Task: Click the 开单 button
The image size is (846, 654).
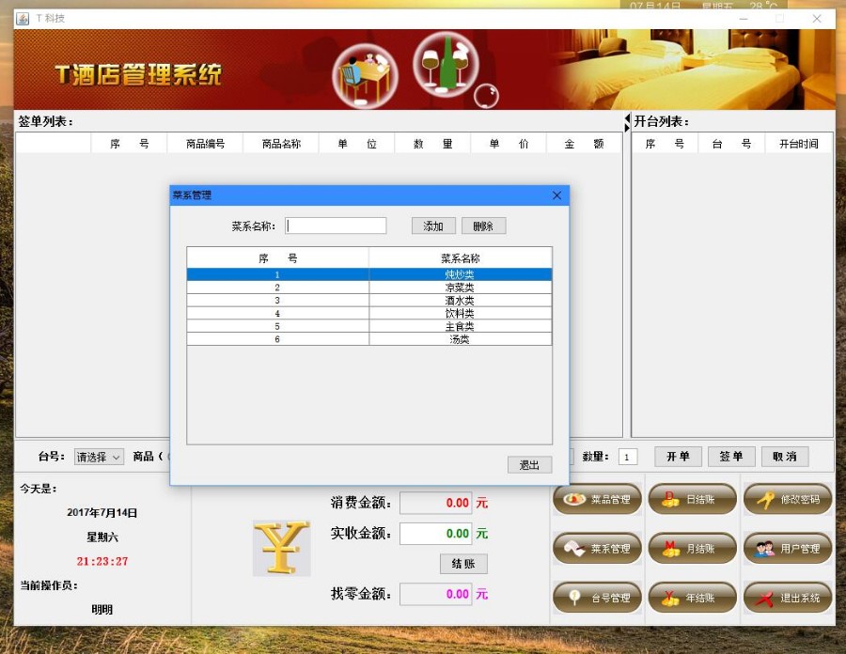Action: [678, 456]
